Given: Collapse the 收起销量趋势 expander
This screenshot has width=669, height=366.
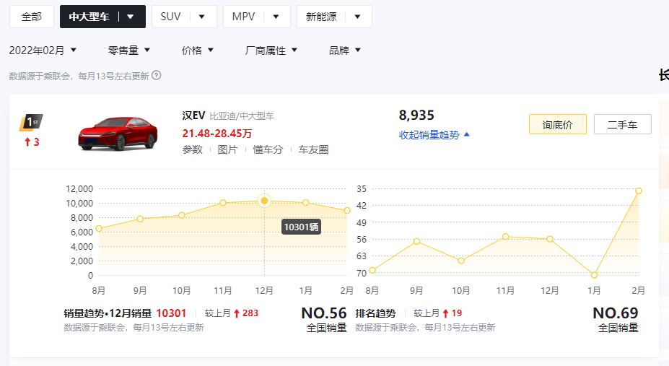Looking at the screenshot, I should (434, 135).
